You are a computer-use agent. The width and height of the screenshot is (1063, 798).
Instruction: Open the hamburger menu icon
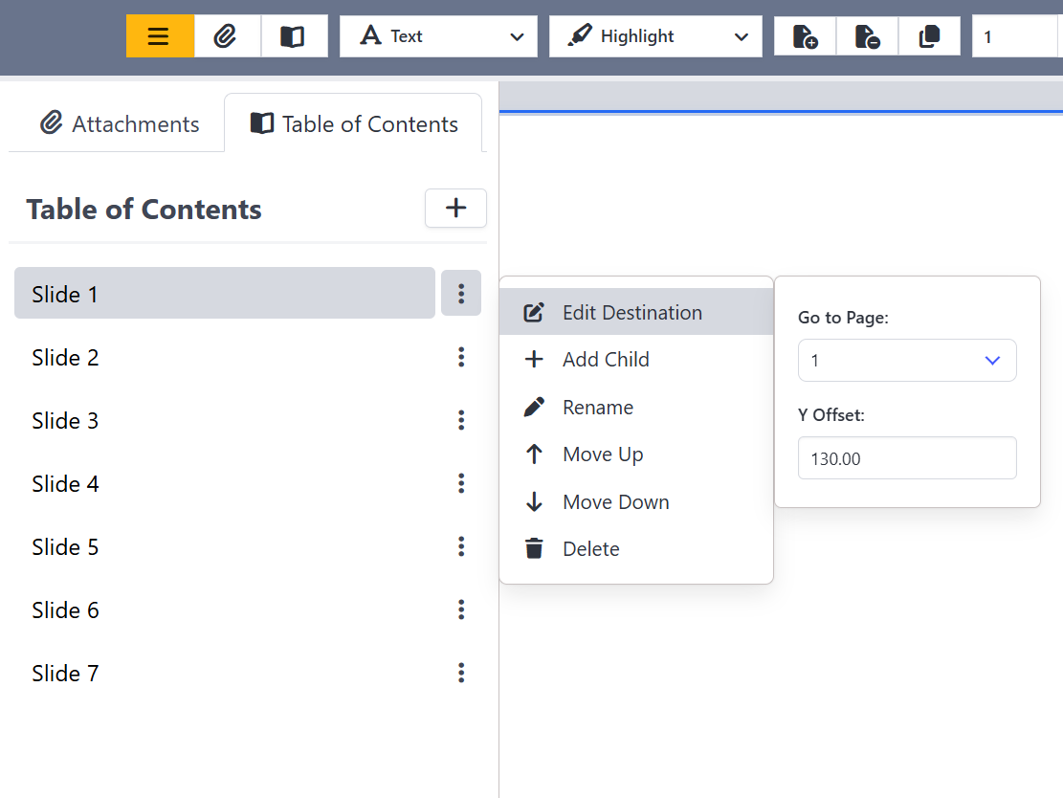(159, 35)
